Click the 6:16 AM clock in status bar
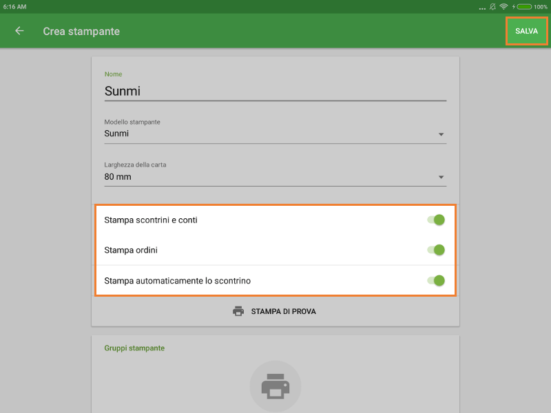The image size is (551, 413). [14, 6]
